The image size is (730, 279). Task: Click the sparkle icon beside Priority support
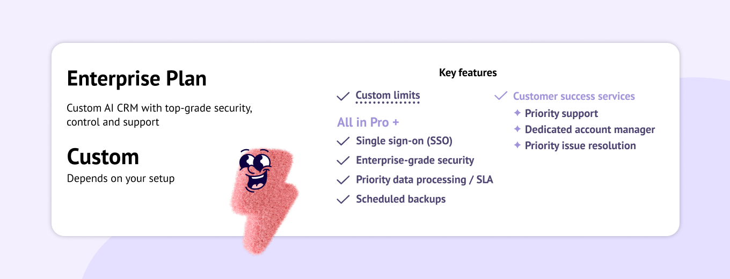pyautogui.click(x=517, y=113)
